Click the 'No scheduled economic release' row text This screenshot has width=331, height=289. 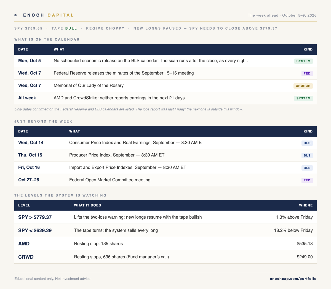[151, 61]
